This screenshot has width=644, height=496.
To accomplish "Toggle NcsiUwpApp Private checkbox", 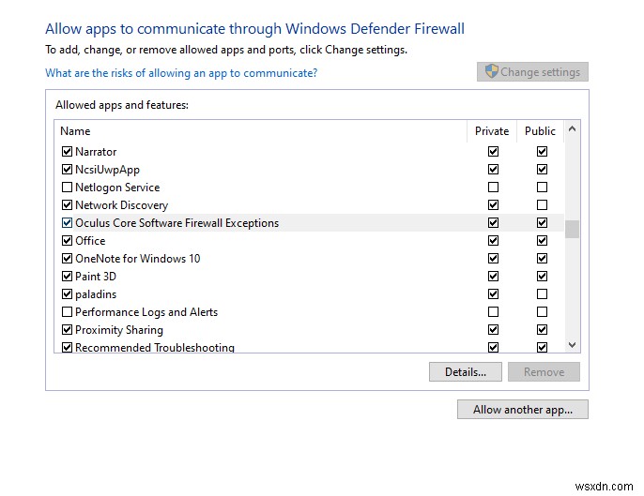I will (493, 169).
